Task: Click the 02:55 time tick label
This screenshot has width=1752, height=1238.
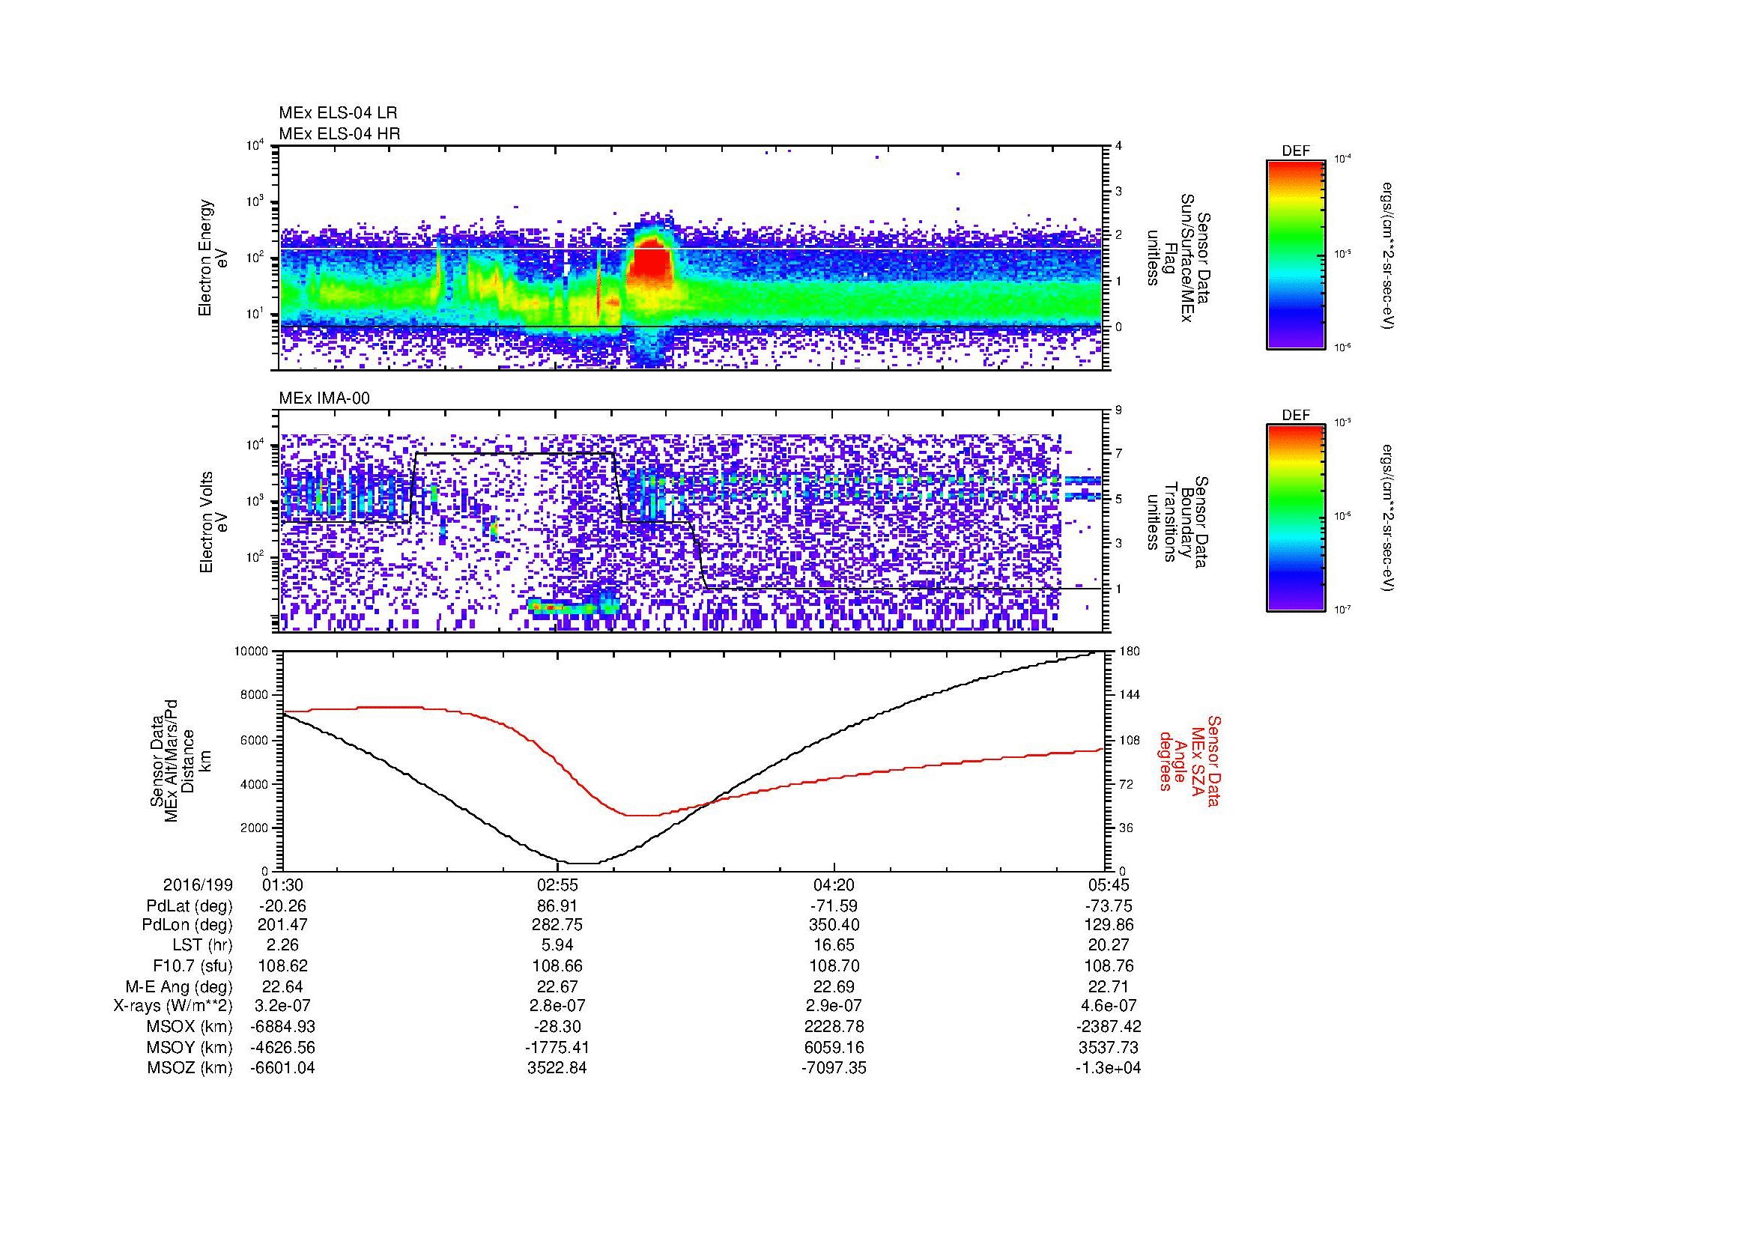Action: 558,884
